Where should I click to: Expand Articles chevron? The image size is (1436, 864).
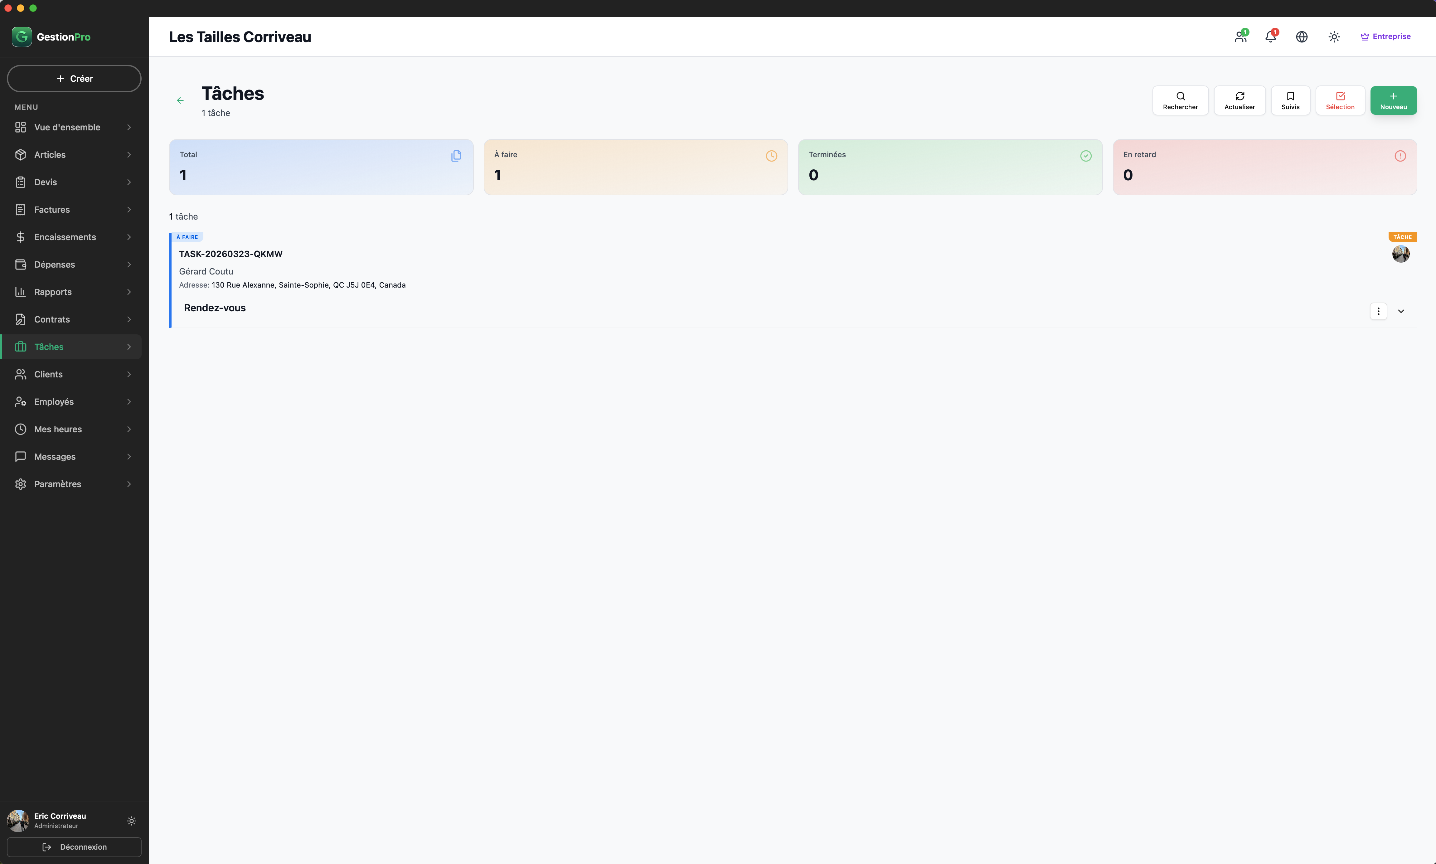click(129, 154)
